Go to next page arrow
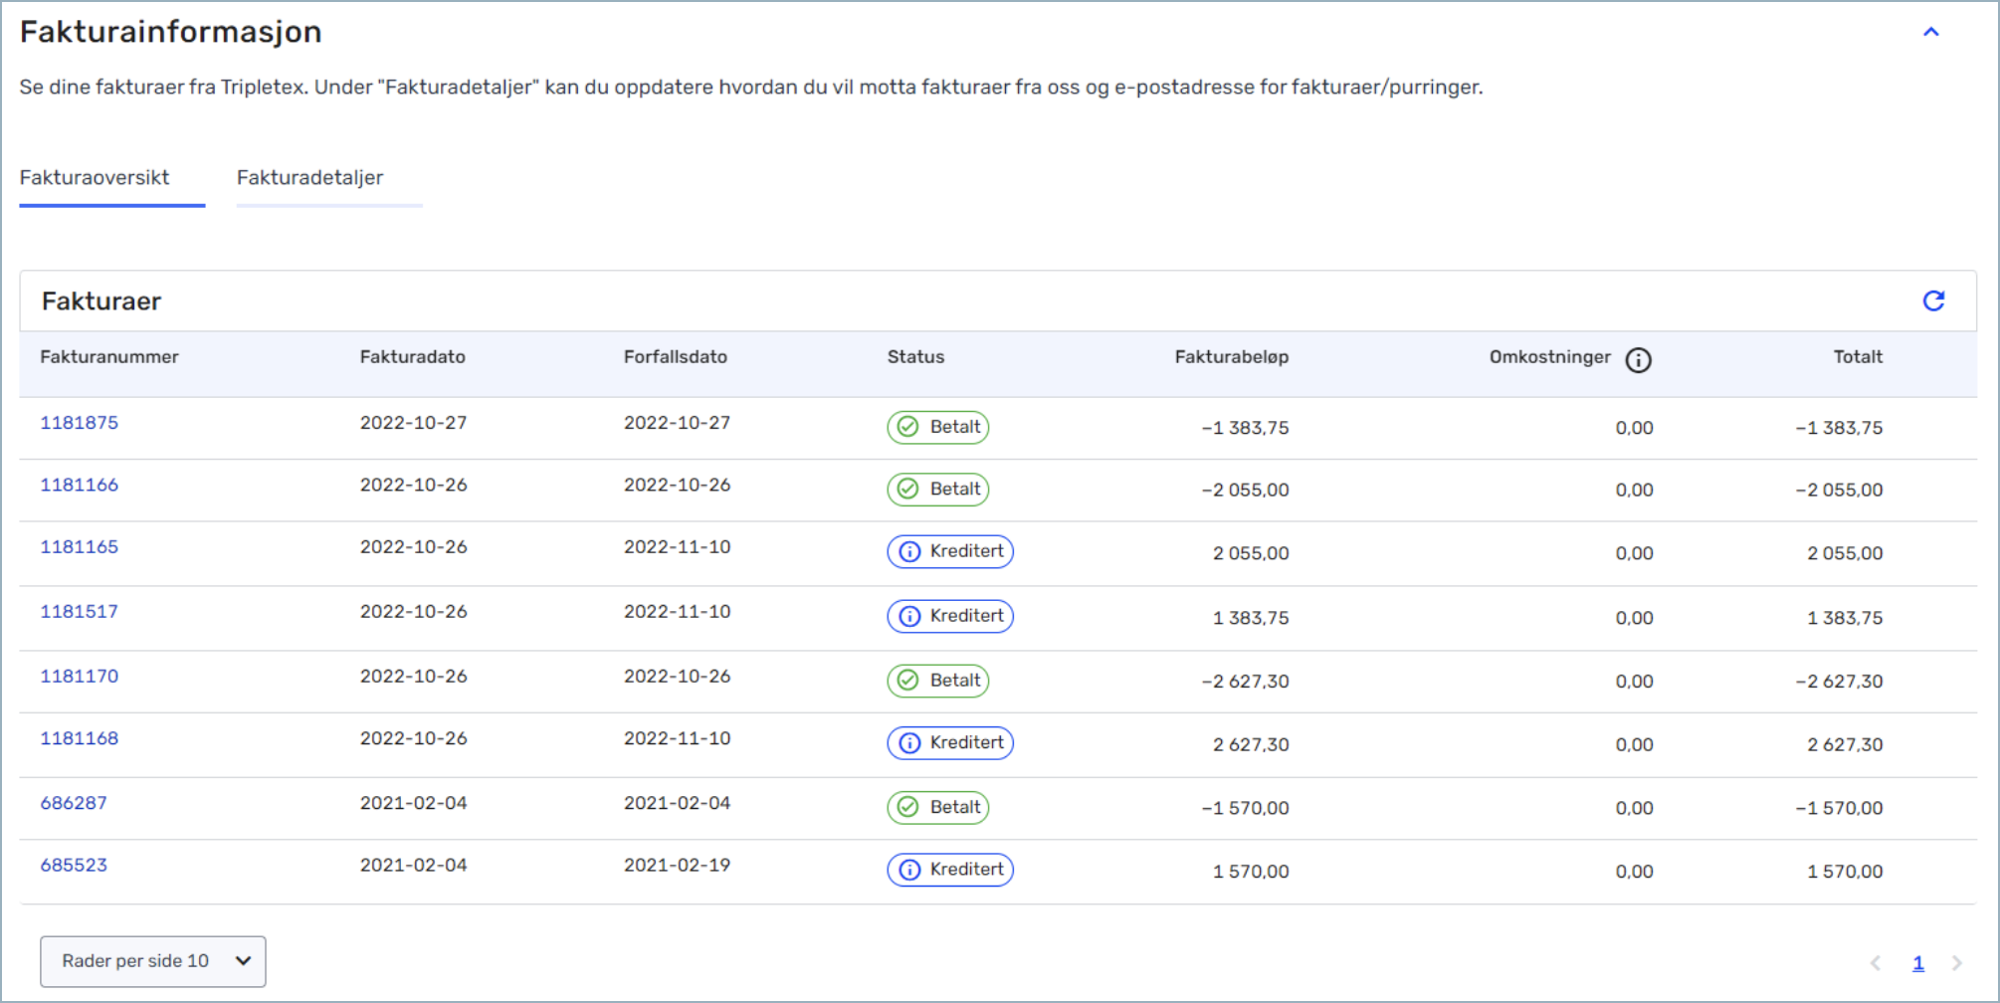Viewport: 2000px width, 1003px height. pos(1956,963)
